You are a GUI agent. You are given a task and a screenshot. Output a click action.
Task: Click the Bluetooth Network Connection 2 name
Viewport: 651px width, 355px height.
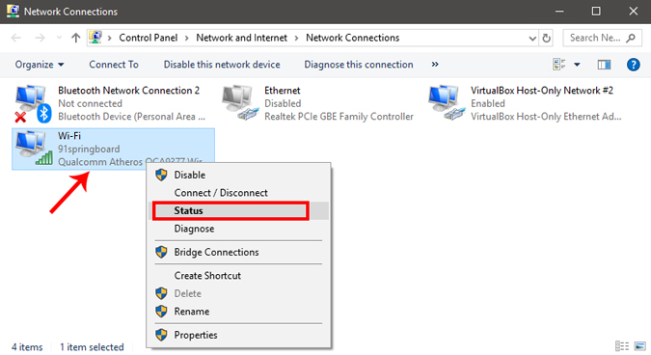128,90
